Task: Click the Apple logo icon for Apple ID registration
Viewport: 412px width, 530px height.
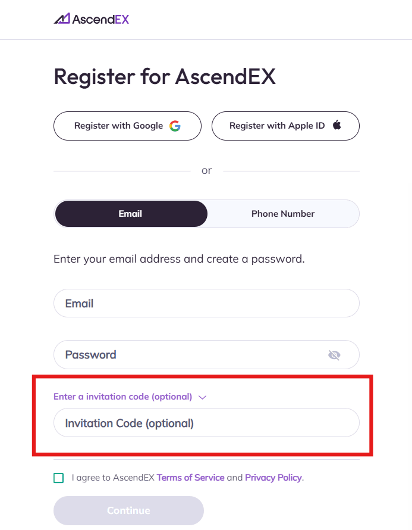Action: (x=337, y=126)
